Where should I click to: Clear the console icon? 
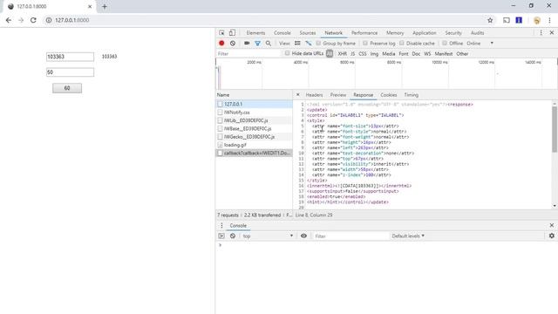[233, 236]
